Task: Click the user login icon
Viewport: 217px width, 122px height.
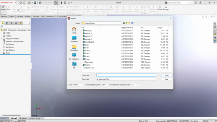Action: (x=196, y=3)
